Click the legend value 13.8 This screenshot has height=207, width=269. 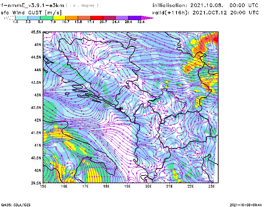click(x=78, y=22)
